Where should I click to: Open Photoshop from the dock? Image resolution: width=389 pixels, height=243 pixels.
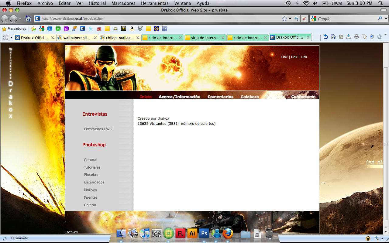tap(204, 233)
